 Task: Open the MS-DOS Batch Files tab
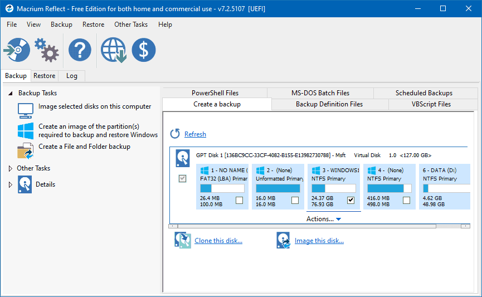point(320,93)
